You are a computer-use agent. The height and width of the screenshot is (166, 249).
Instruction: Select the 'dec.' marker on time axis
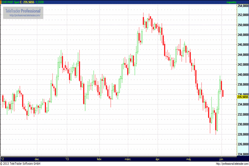tap(37, 159)
